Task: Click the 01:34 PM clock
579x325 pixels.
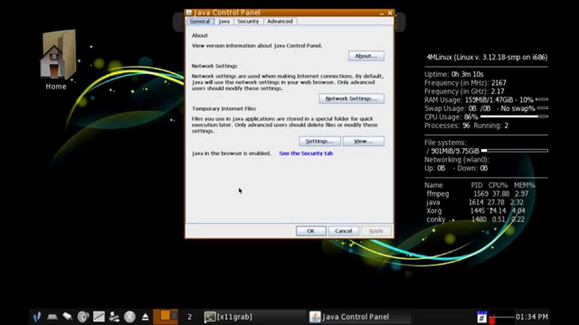Action: (x=532, y=317)
